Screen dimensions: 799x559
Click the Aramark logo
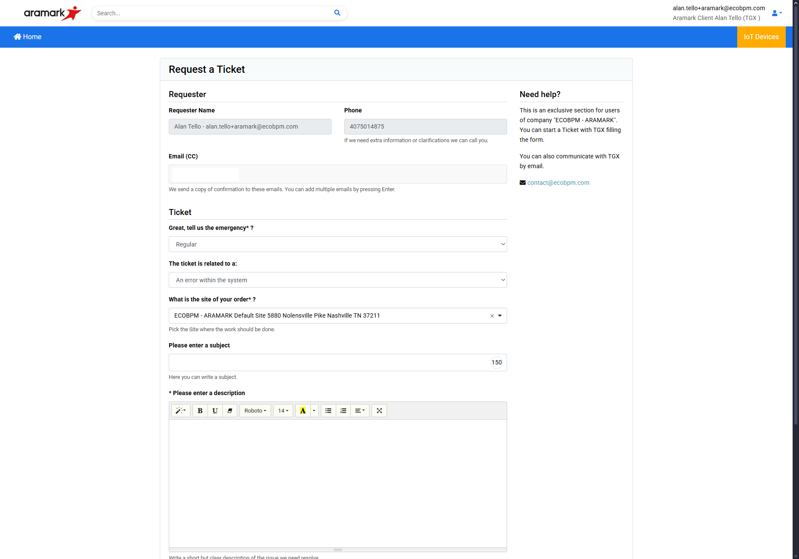(52, 13)
